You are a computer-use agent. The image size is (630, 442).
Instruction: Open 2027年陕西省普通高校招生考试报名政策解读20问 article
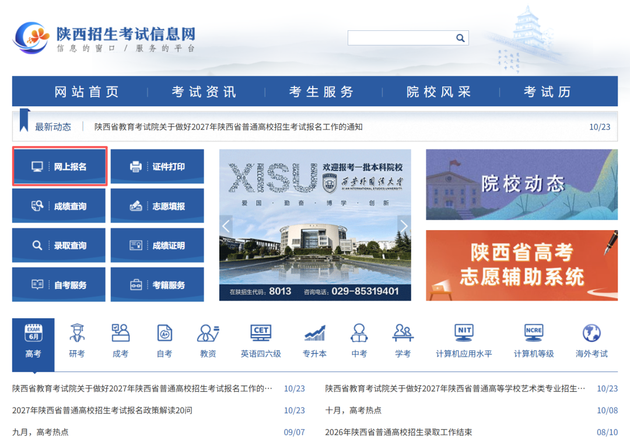tap(102, 410)
